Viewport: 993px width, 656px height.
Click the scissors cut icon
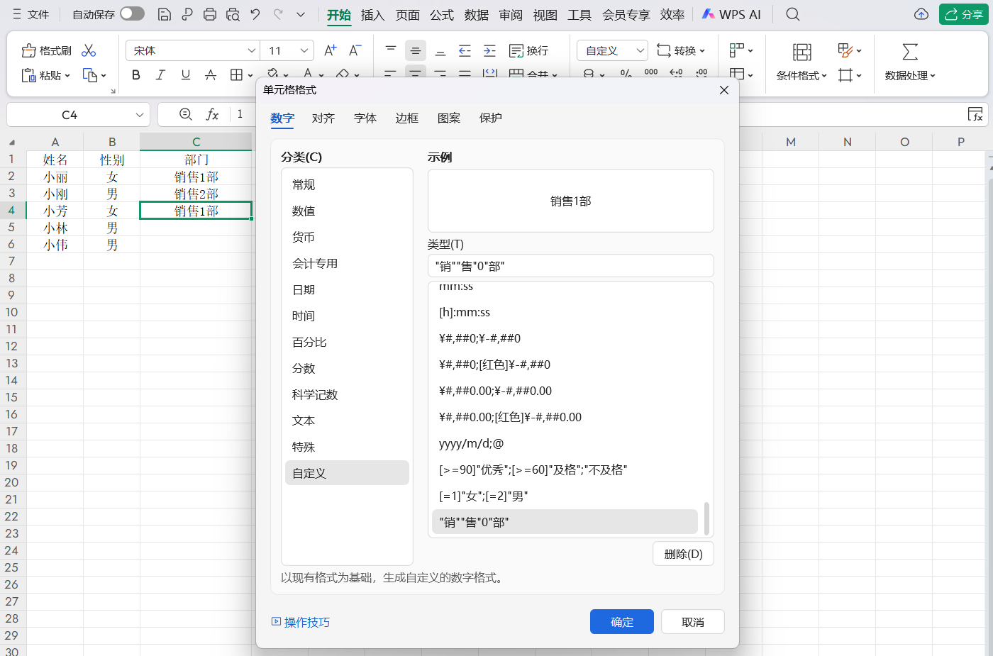pos(88,50)
